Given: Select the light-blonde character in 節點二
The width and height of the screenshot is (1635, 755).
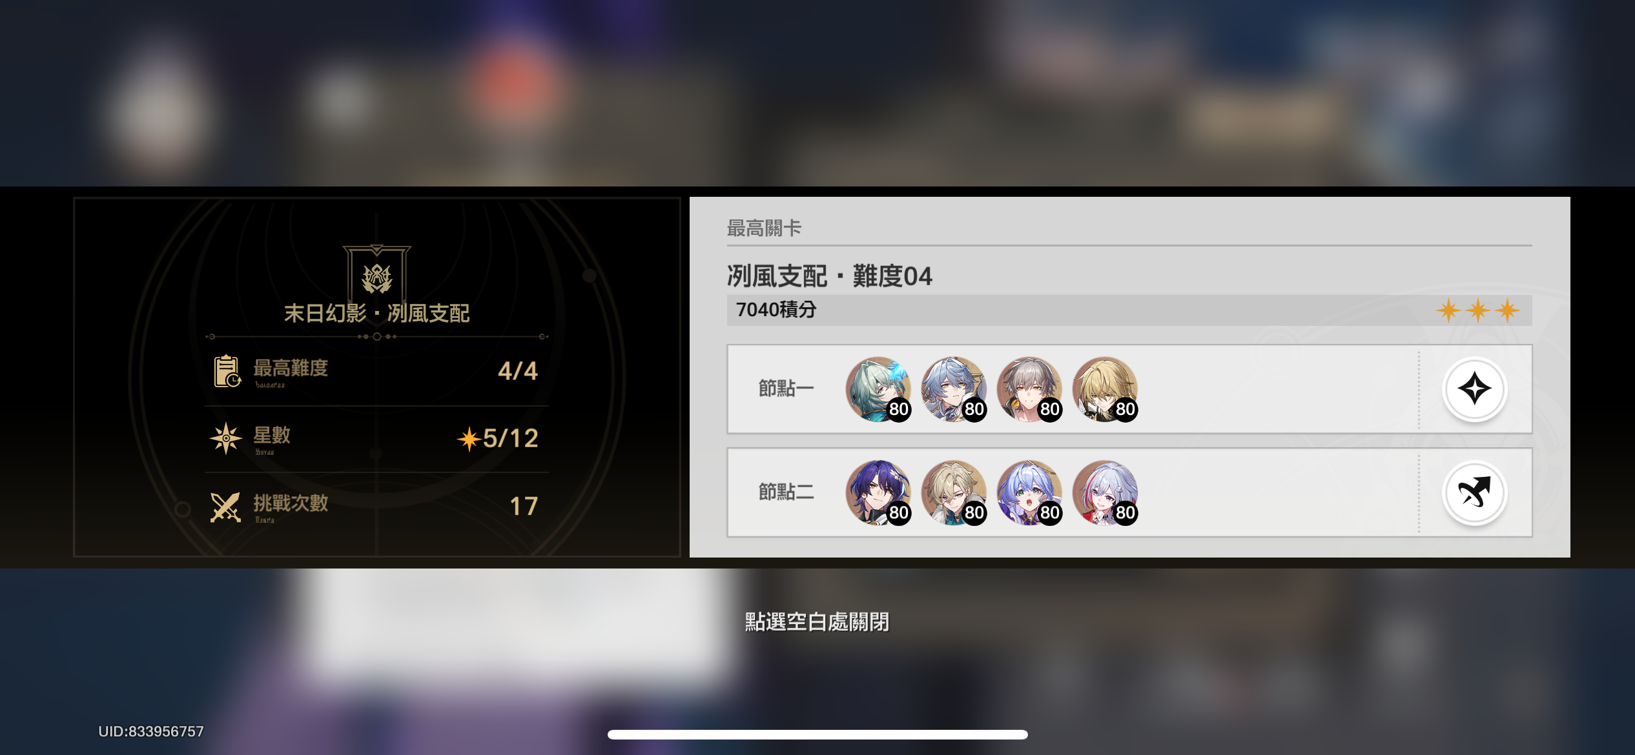Looking at the screenshot, I should 954,493.
